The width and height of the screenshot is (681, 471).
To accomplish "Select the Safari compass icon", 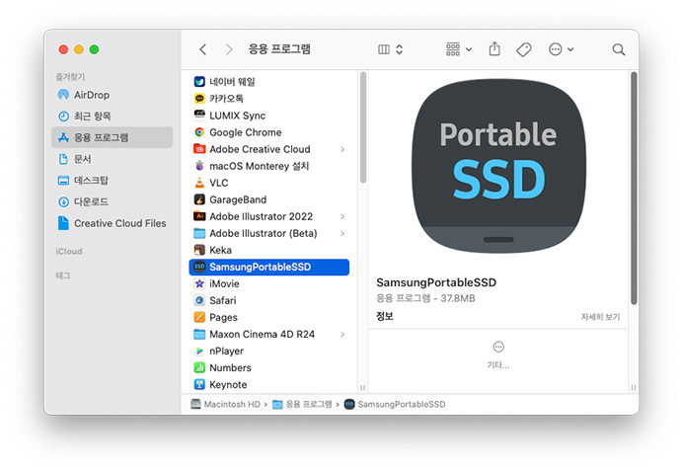I will click(x=199, y=300).
